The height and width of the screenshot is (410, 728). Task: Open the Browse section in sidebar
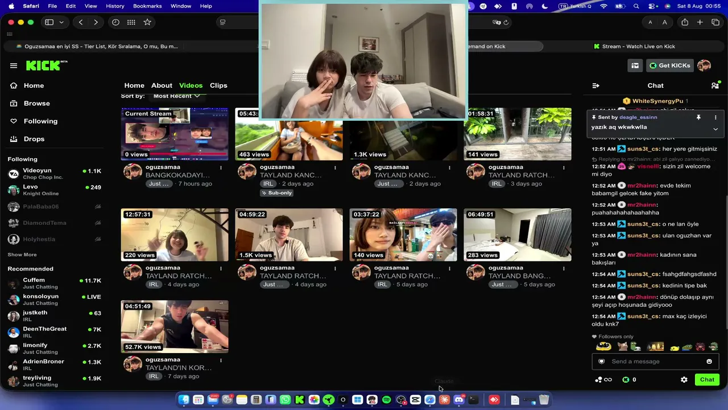tap(37, 103)
